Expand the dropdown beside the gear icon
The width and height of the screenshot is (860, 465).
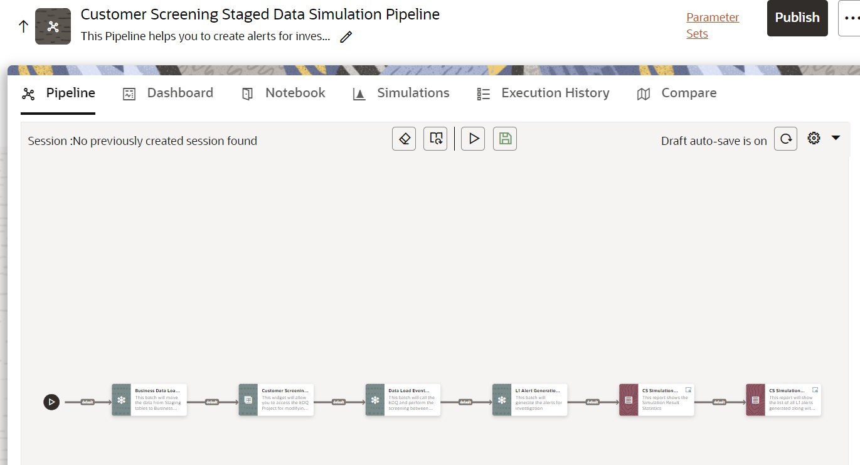coord(835,138)
